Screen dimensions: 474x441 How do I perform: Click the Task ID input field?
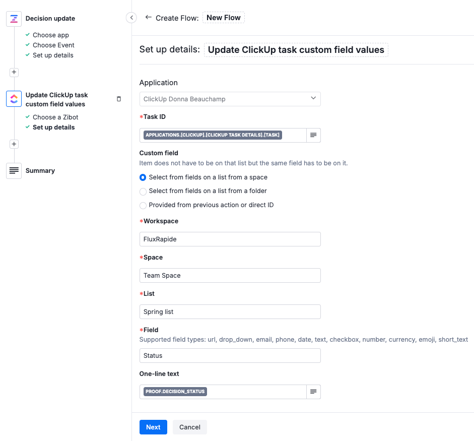(x=223, y=135)
